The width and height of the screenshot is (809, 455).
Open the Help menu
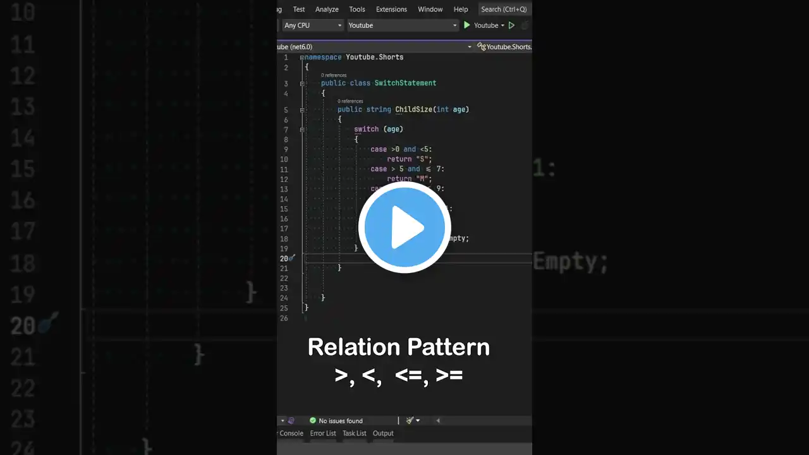point(461,9)
